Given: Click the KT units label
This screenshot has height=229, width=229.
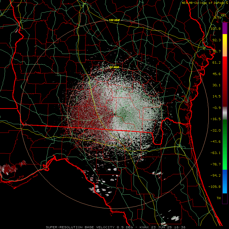Looking at the screenshot, I should 217,18.
